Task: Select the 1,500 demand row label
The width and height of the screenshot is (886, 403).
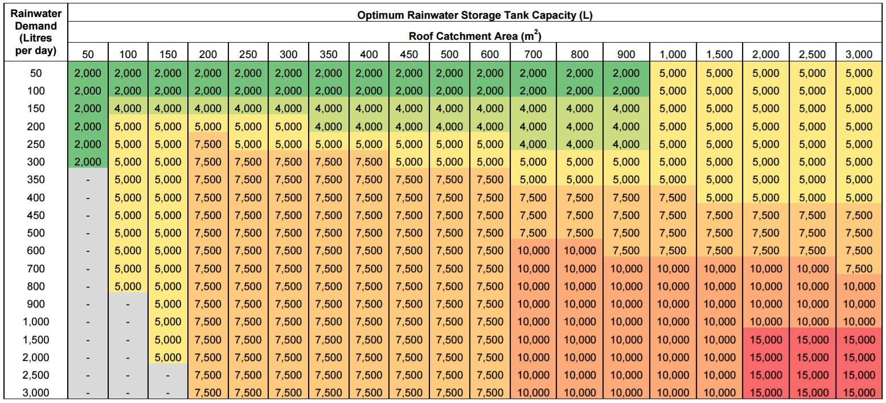Action: coord(36,340)
